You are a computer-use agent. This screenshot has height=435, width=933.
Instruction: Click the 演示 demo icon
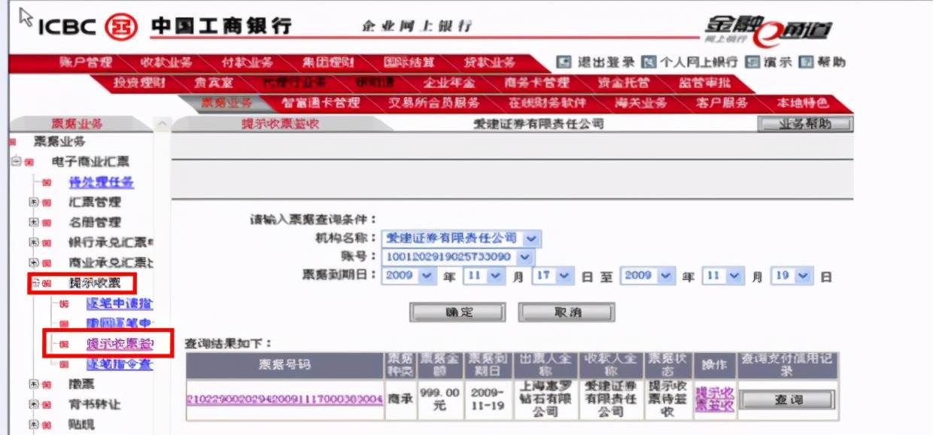(752, 62)
